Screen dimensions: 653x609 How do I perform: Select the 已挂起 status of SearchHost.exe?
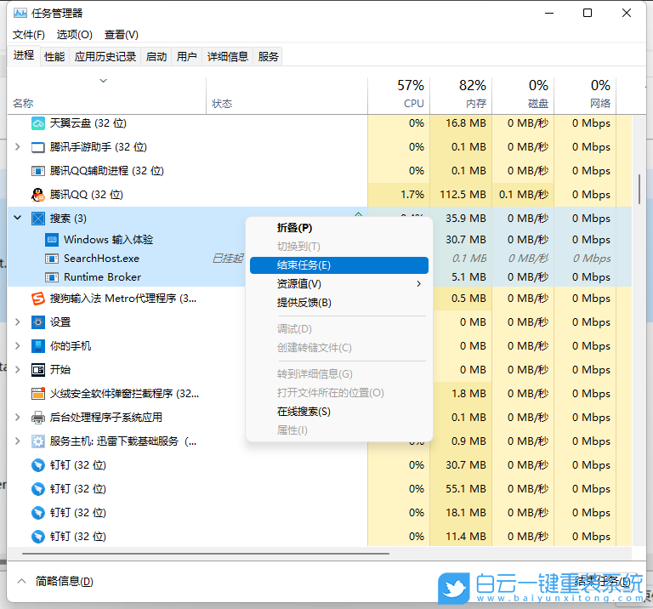point(227,259)
